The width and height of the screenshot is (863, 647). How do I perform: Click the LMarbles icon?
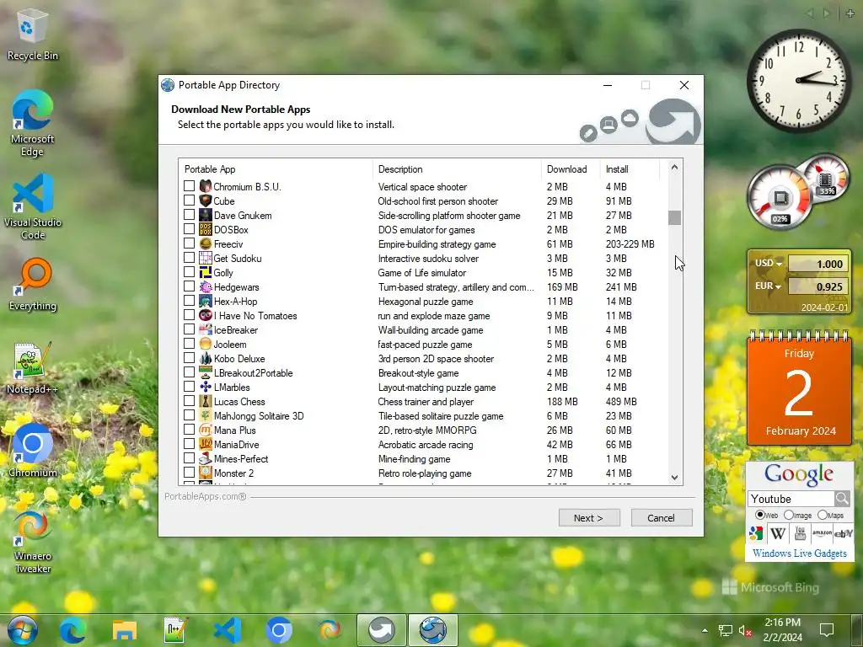(206, 387)
